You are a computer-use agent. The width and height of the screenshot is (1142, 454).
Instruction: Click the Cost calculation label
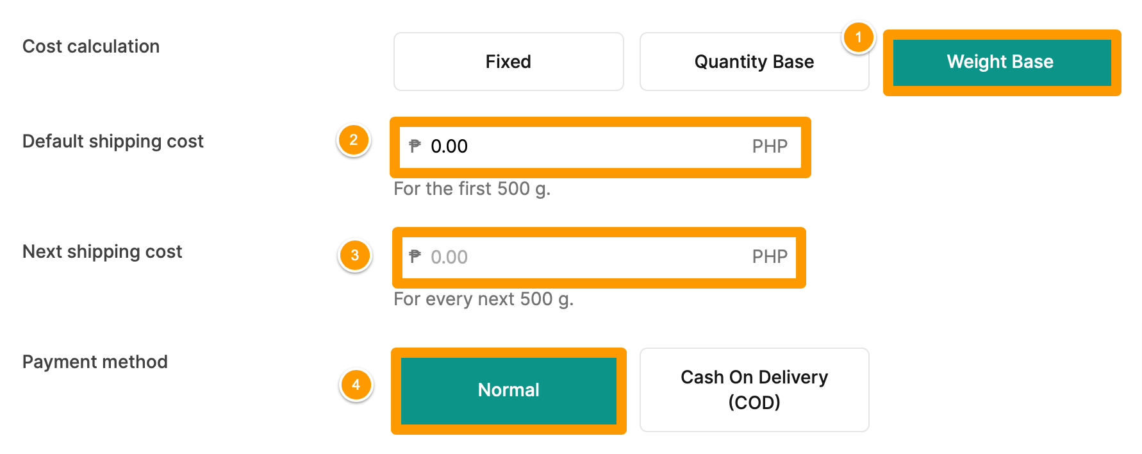(x=91, y=46)
